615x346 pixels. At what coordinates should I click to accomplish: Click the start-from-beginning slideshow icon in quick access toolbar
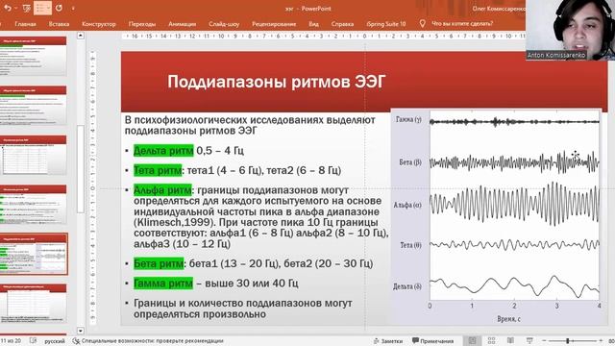(x=26, y=8)
